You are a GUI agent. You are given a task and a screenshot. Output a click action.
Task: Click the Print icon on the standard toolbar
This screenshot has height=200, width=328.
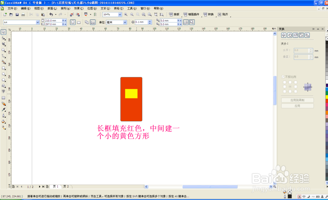pyautogui.click(x=22, y=14)
